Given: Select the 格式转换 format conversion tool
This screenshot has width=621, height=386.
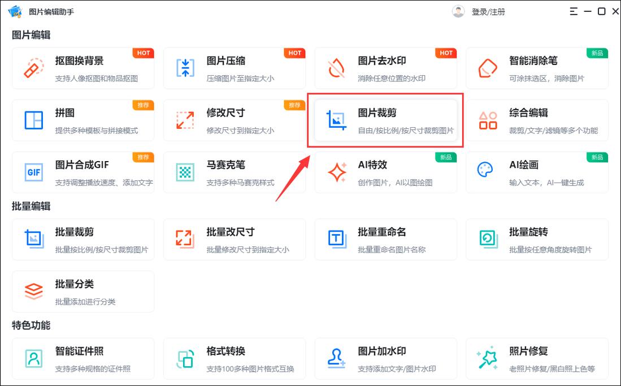Looking at the screenshot, I should pos(234,359).
